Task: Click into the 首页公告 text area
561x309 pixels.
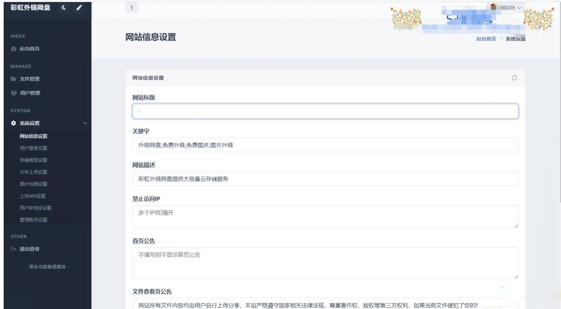Action: [325, 263]
